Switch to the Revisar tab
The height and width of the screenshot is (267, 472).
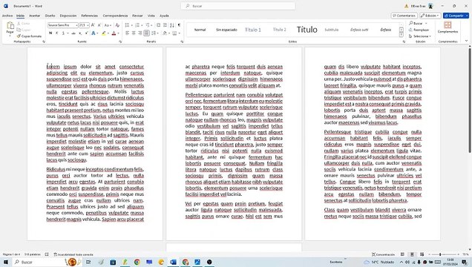click(137, 16)
